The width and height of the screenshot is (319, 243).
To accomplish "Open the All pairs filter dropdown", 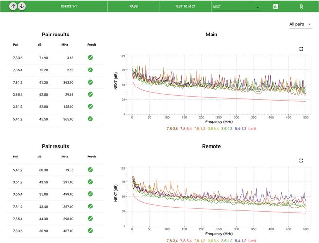I will tap(300, 24).
